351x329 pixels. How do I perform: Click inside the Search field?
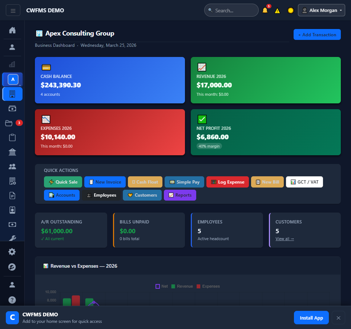click(231, 10)
